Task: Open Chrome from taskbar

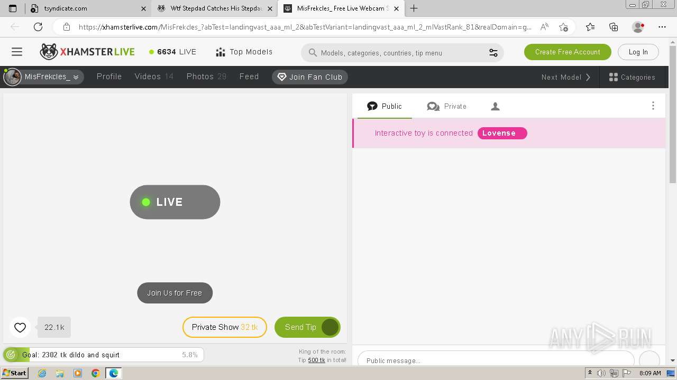Action: tap(95, 373)
